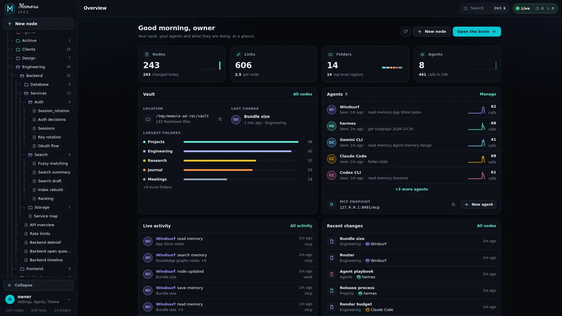Click the Windsurf agent avatar in Agents panel
The height and width of the screenshot is (316, 562).
coord(332,110)
